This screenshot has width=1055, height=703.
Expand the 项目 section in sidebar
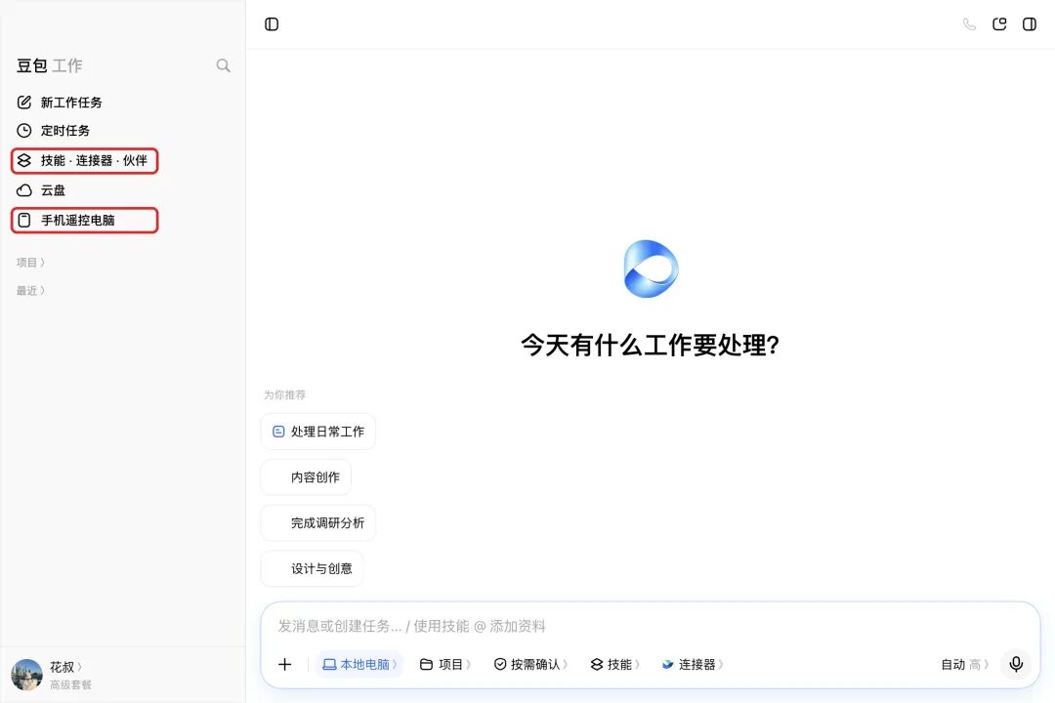pyautogui.click(x=30, y=263)
